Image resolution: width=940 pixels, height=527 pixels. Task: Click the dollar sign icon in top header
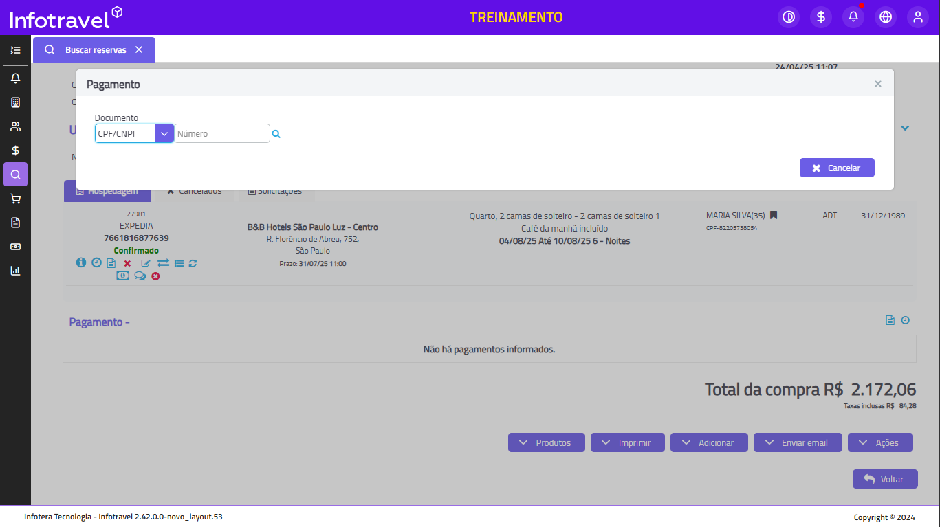point(821,17)
